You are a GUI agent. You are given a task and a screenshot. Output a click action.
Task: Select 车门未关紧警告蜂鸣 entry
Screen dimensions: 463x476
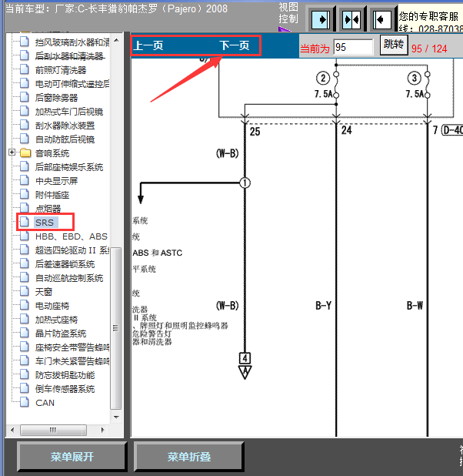tap(72, 361)
